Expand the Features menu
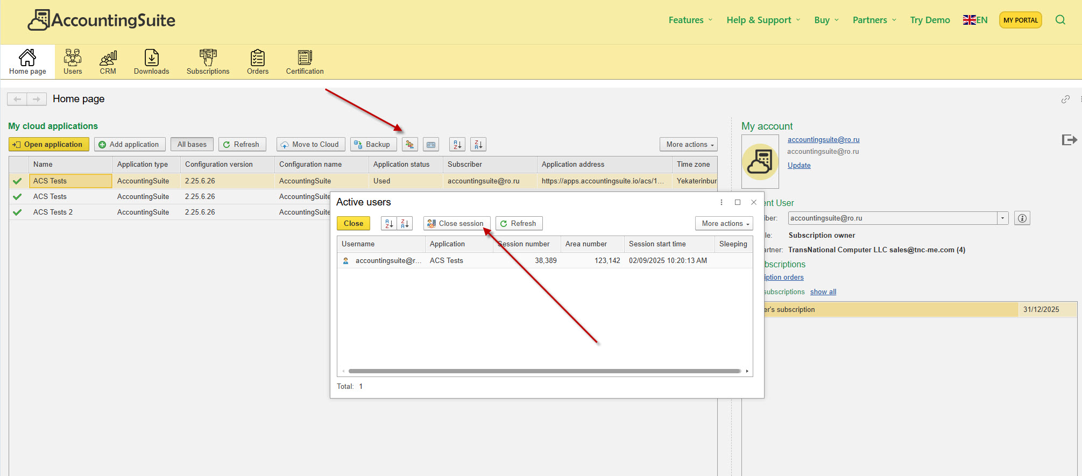The image size is (1082, 476). point(691,20)
